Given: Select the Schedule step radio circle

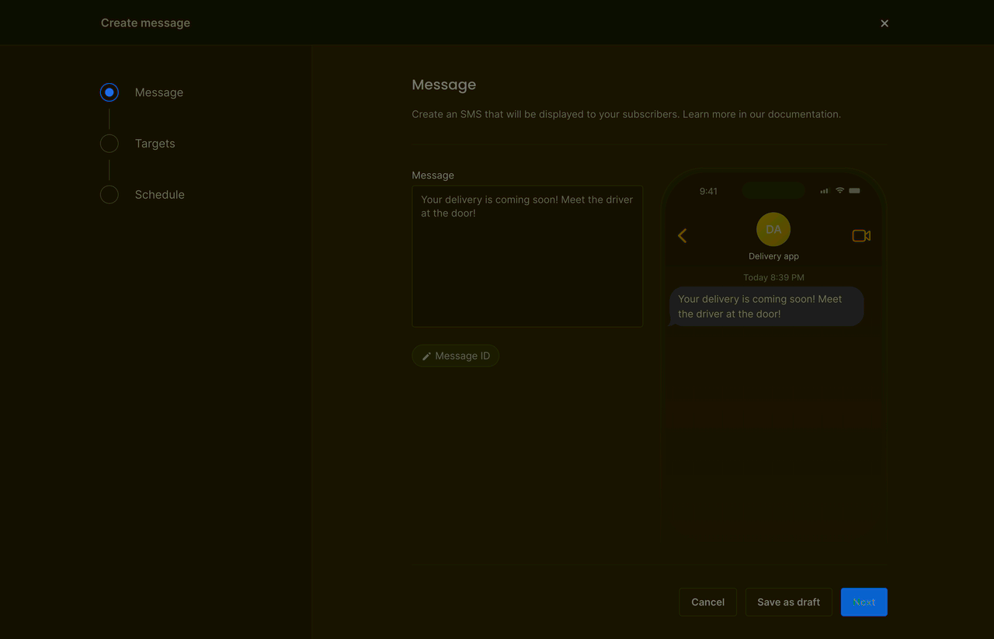Looking at the screenshot, I should pos(109,195).
